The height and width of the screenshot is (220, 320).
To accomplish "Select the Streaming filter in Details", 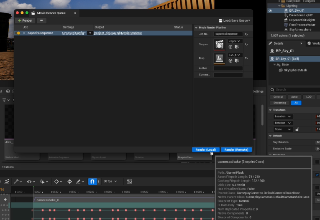I will (280, 103).
